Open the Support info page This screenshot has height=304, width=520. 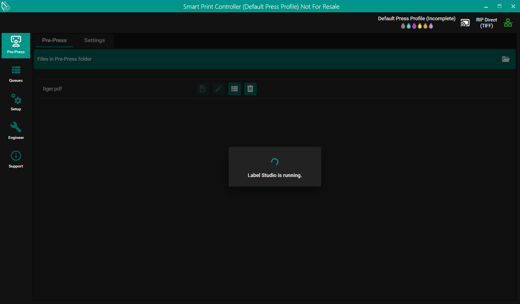(16, 160)
